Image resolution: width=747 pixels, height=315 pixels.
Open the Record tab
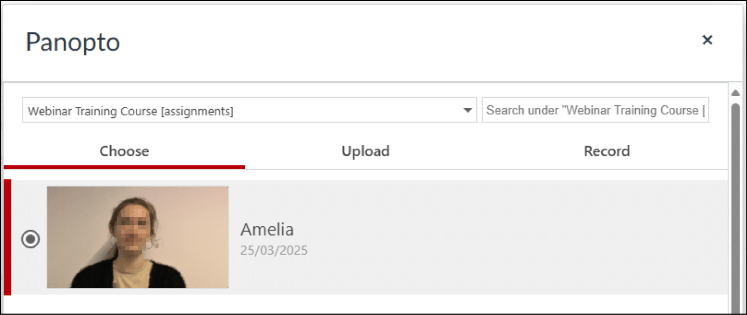(606, 151)
